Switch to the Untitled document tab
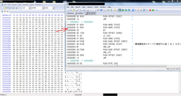This screenshot has width=181, height=96. [x=79, y=13]
